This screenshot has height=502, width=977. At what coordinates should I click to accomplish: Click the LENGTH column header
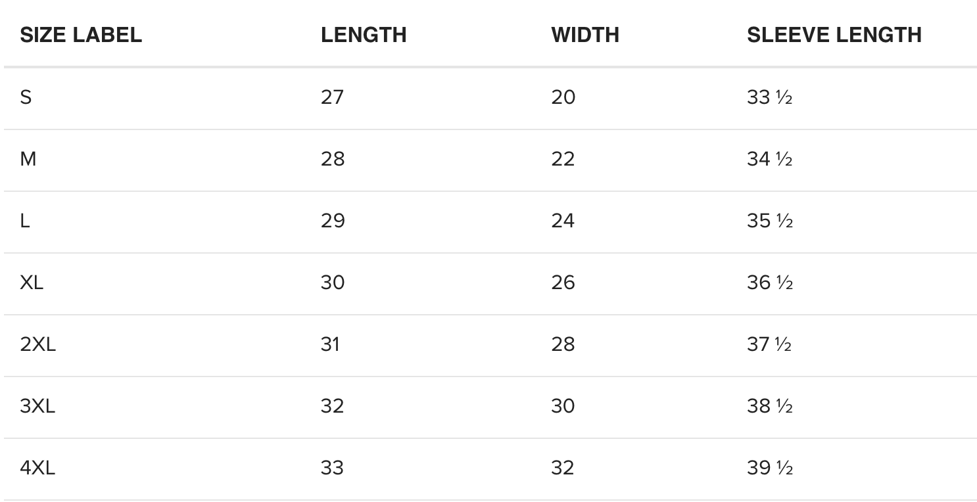pyautogui.click(x=364, y=35)
